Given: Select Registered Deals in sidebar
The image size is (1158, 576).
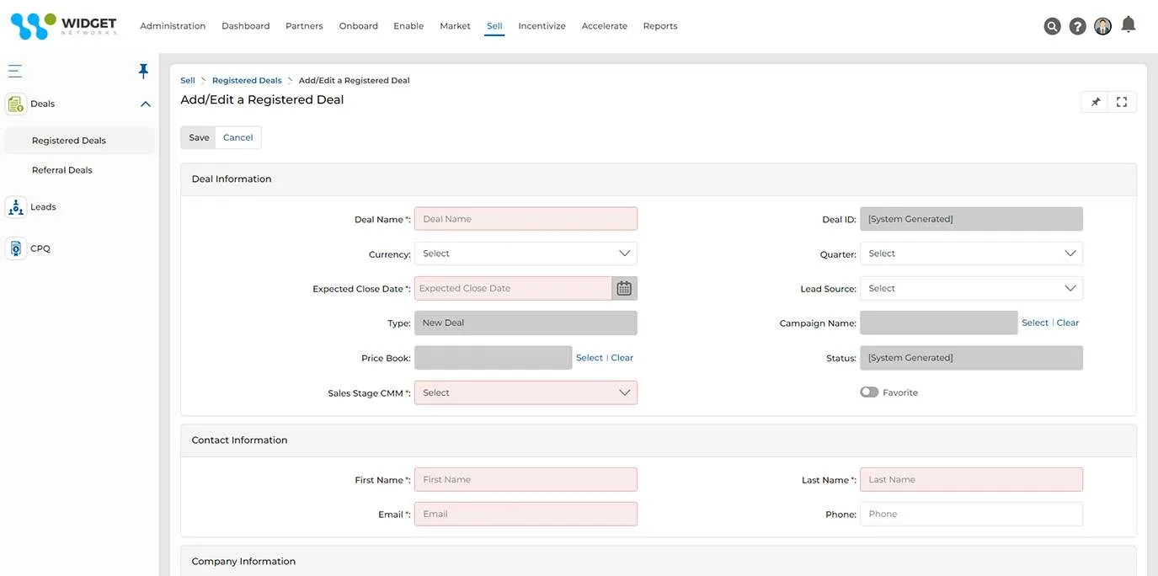Looking at the screenshot, I should click(80, 141).
